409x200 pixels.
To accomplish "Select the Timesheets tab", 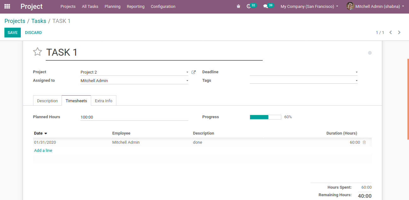I will coord(76,101).
